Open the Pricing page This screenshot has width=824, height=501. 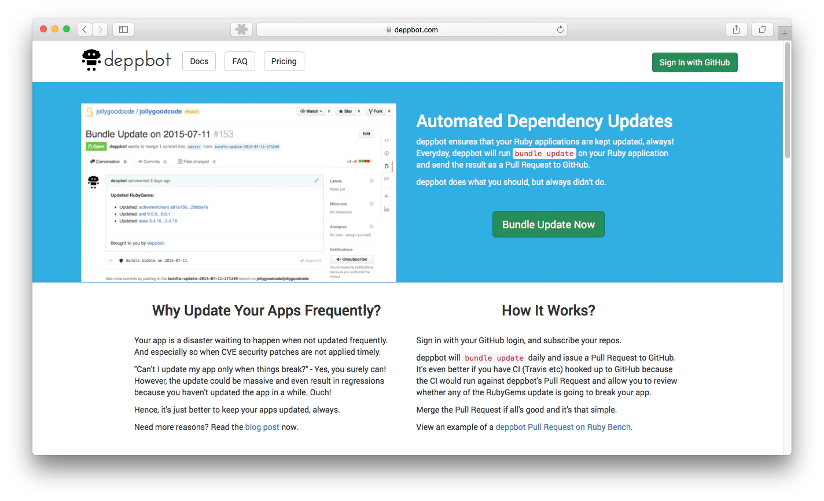pyautogui.click(x=284, y=61)
